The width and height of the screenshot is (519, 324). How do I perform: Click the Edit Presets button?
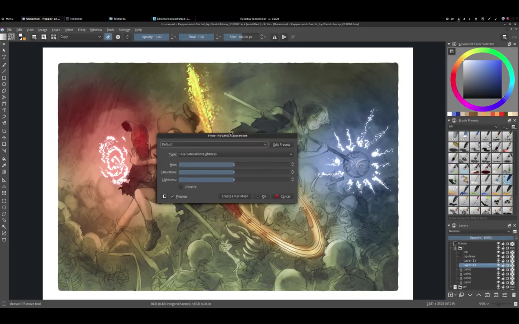click(x=281, y=145)
